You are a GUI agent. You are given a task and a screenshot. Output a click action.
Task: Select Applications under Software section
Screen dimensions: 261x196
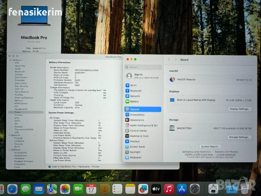[x=20, y=155]
